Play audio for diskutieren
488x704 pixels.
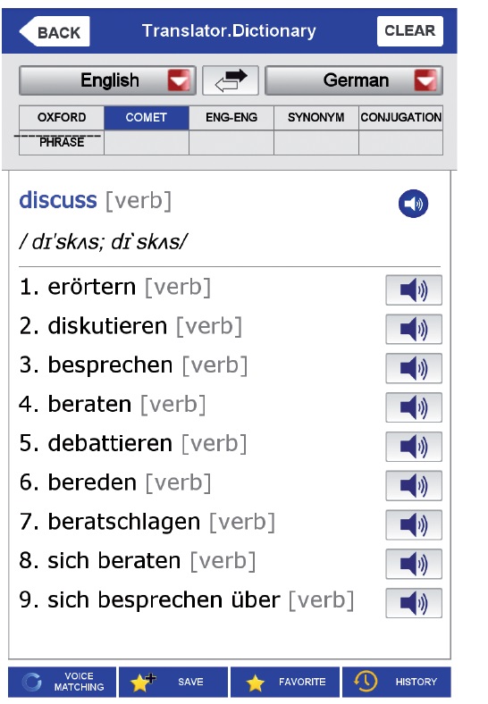(414, 329)
